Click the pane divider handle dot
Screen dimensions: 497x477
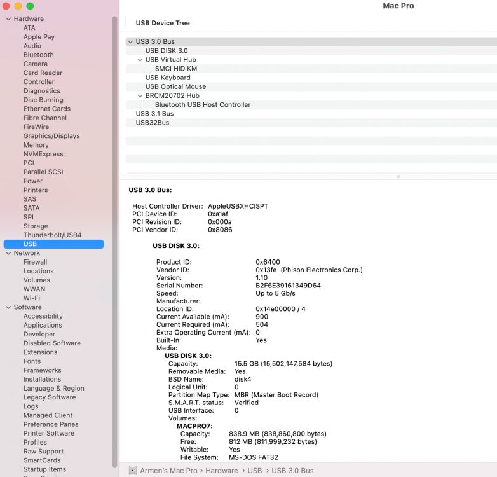[398, 177]
